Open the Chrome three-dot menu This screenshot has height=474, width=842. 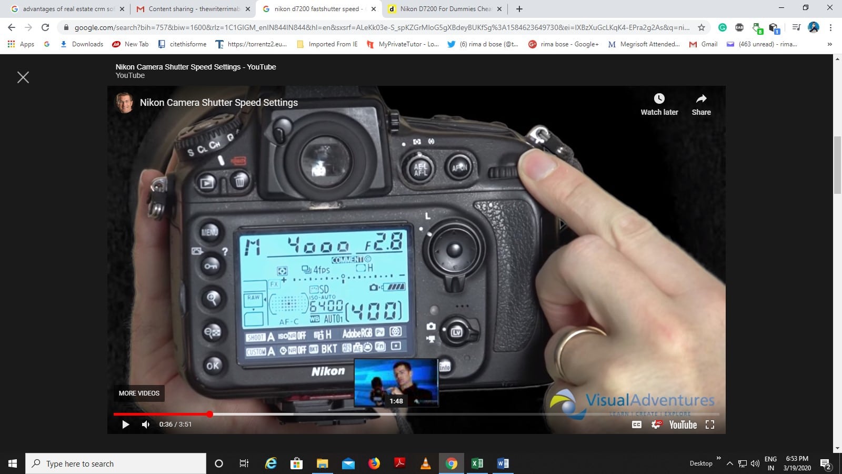(x=830, y=27)
